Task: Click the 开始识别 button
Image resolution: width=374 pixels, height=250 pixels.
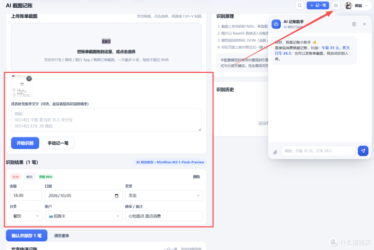Action: pos(25,143)
